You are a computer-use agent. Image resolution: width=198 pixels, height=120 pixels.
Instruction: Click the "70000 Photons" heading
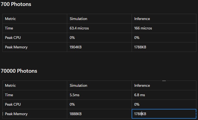[19, 71]
